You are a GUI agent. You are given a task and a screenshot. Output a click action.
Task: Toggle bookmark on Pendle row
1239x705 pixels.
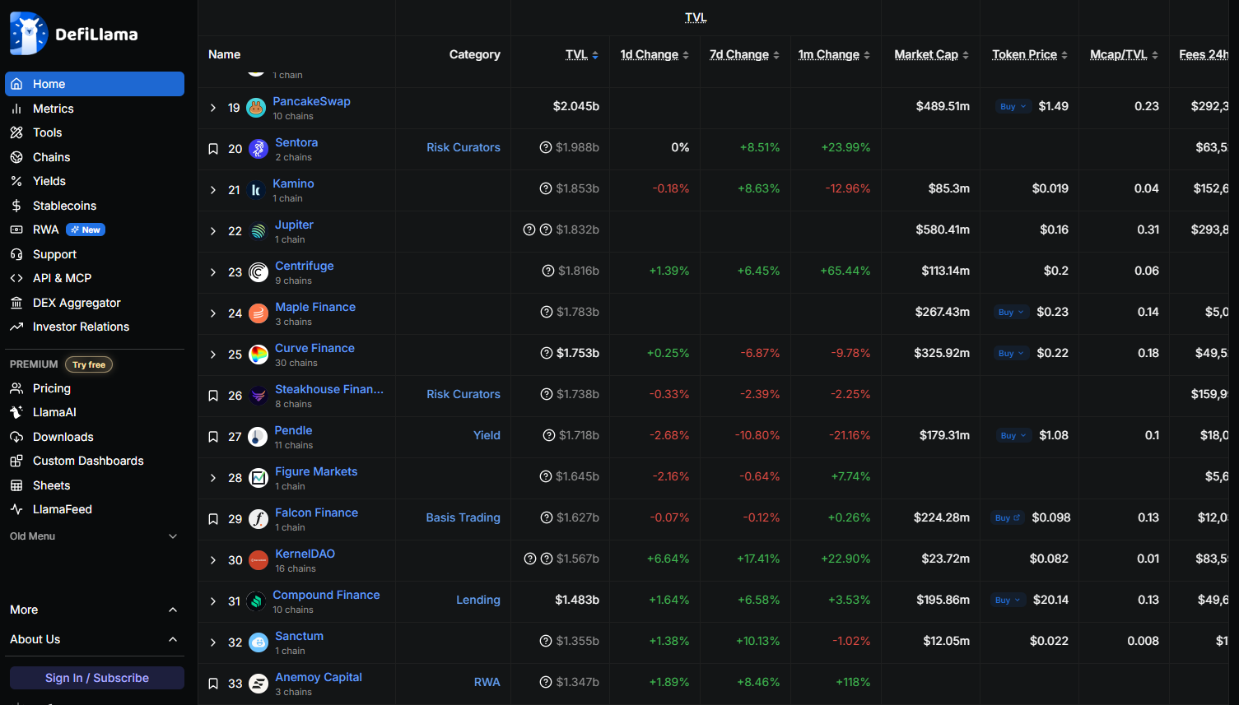(x=213, y=437)
